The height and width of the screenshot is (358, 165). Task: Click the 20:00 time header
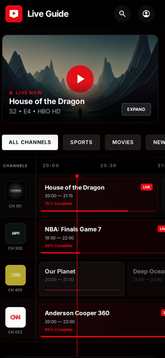pos(51,166)
